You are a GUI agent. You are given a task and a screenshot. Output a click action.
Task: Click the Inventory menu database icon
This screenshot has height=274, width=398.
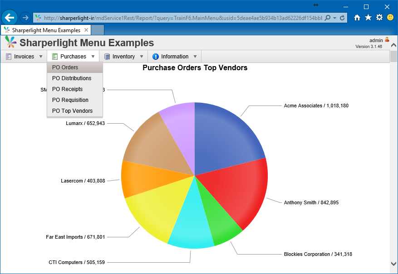pos(107,57)
